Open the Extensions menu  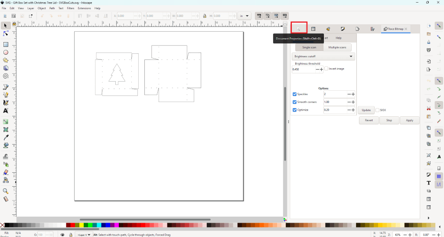click(84, 8)
